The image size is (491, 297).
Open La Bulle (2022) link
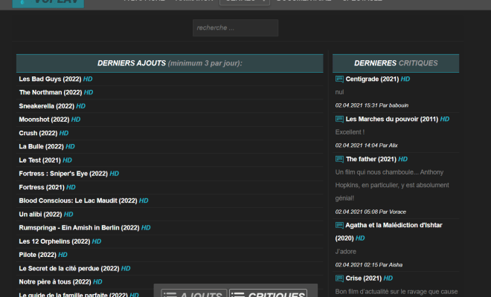point(42,146)
